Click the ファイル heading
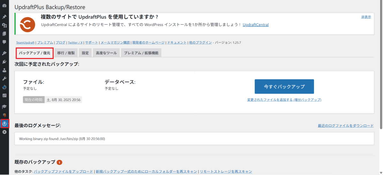The height and width of the screenshot is (175, 383). click(x=34, y=82)
